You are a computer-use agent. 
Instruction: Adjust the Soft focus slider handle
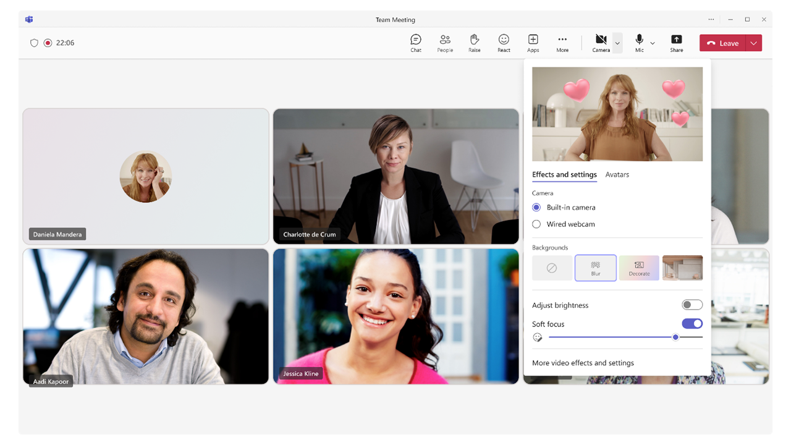pos(675,337)
